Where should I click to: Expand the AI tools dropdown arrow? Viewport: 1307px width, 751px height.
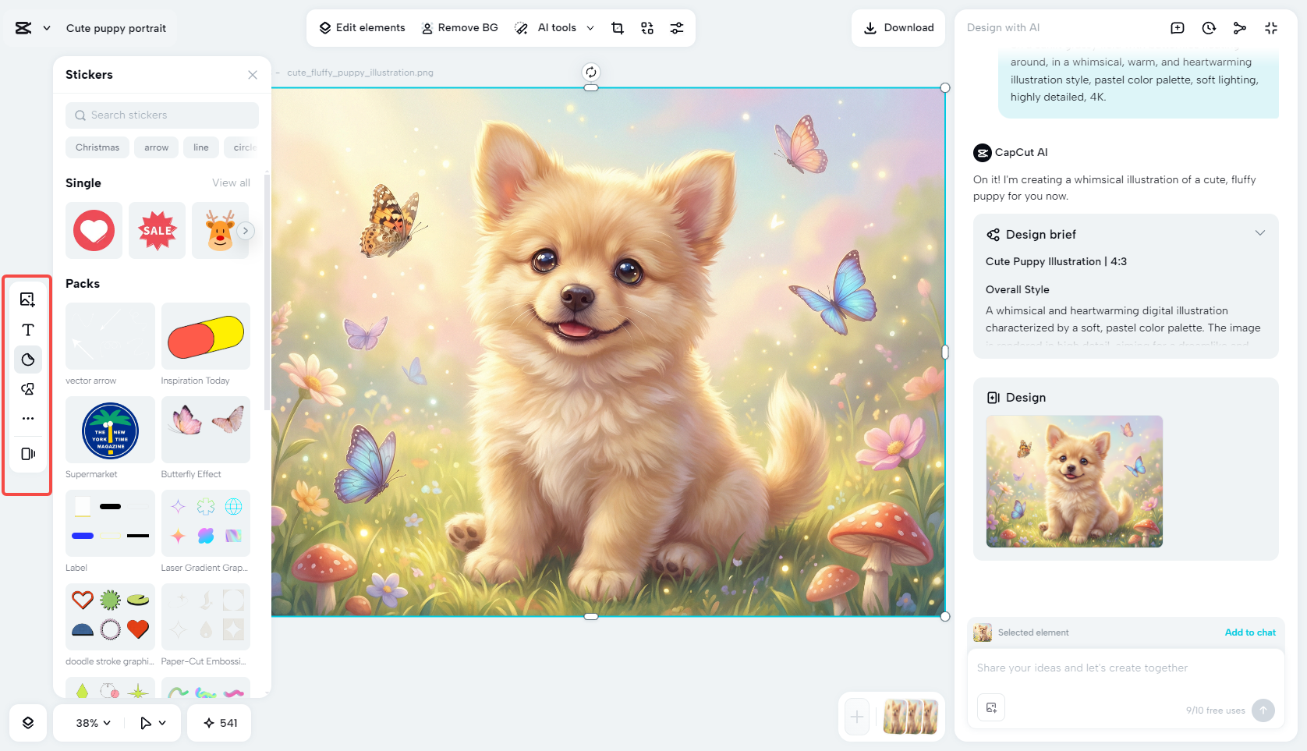(x=590, y=28)
